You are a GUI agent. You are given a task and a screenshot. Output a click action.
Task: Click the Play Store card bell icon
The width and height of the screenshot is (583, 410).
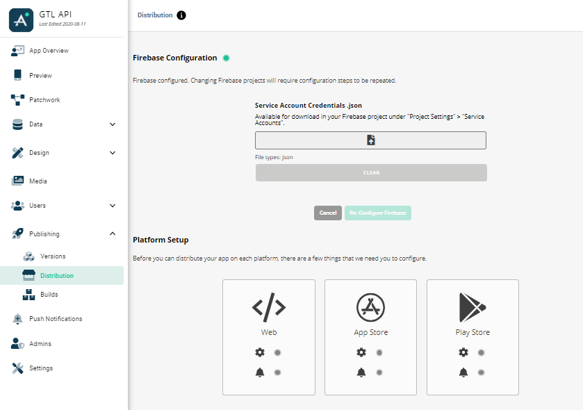pos(463,372)
